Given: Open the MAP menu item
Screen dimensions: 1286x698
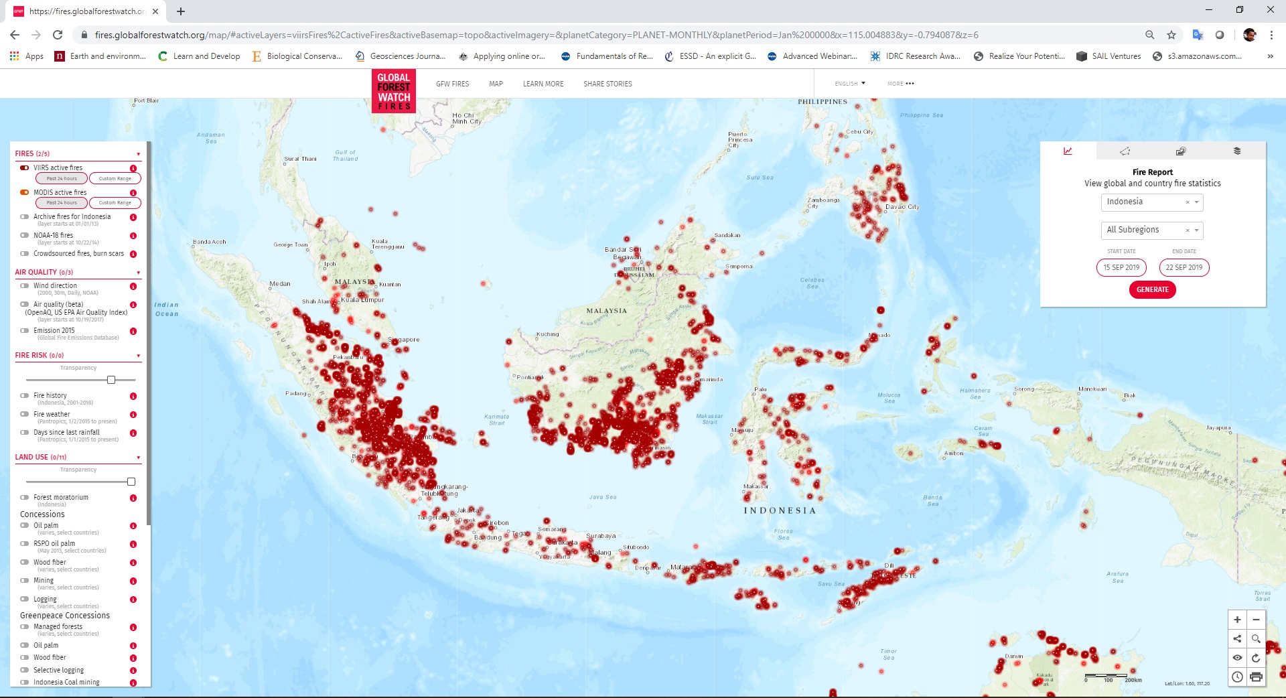Looking at the screenshot, I should (x=496, y=84).
